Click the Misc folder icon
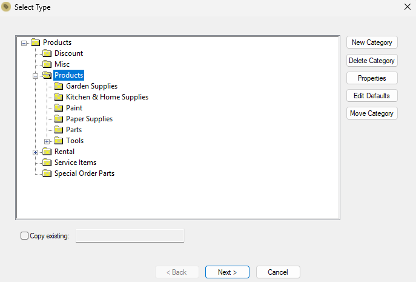 click(47, 64)
